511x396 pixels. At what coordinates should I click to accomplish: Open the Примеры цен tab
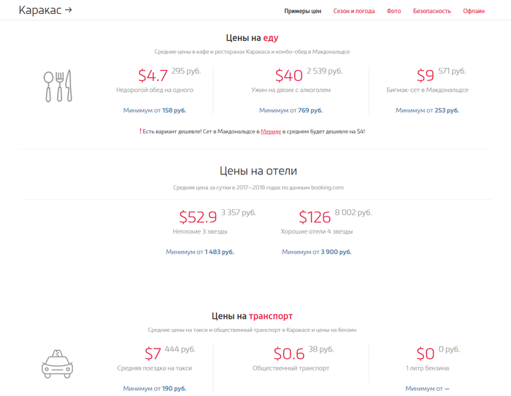click(x=302, y=11)
